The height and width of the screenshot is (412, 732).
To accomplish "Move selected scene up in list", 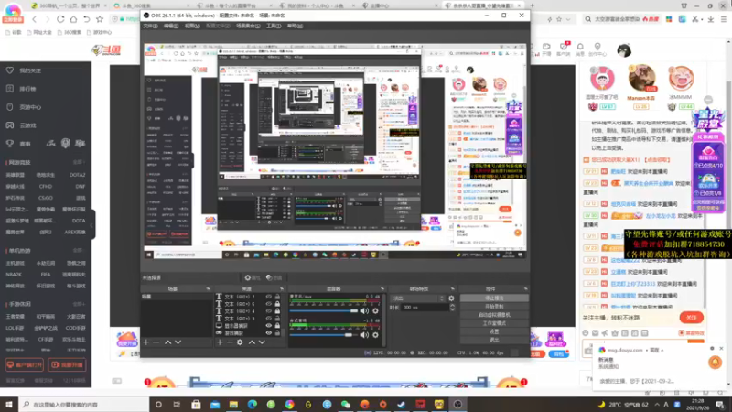I will click(167, 342).
